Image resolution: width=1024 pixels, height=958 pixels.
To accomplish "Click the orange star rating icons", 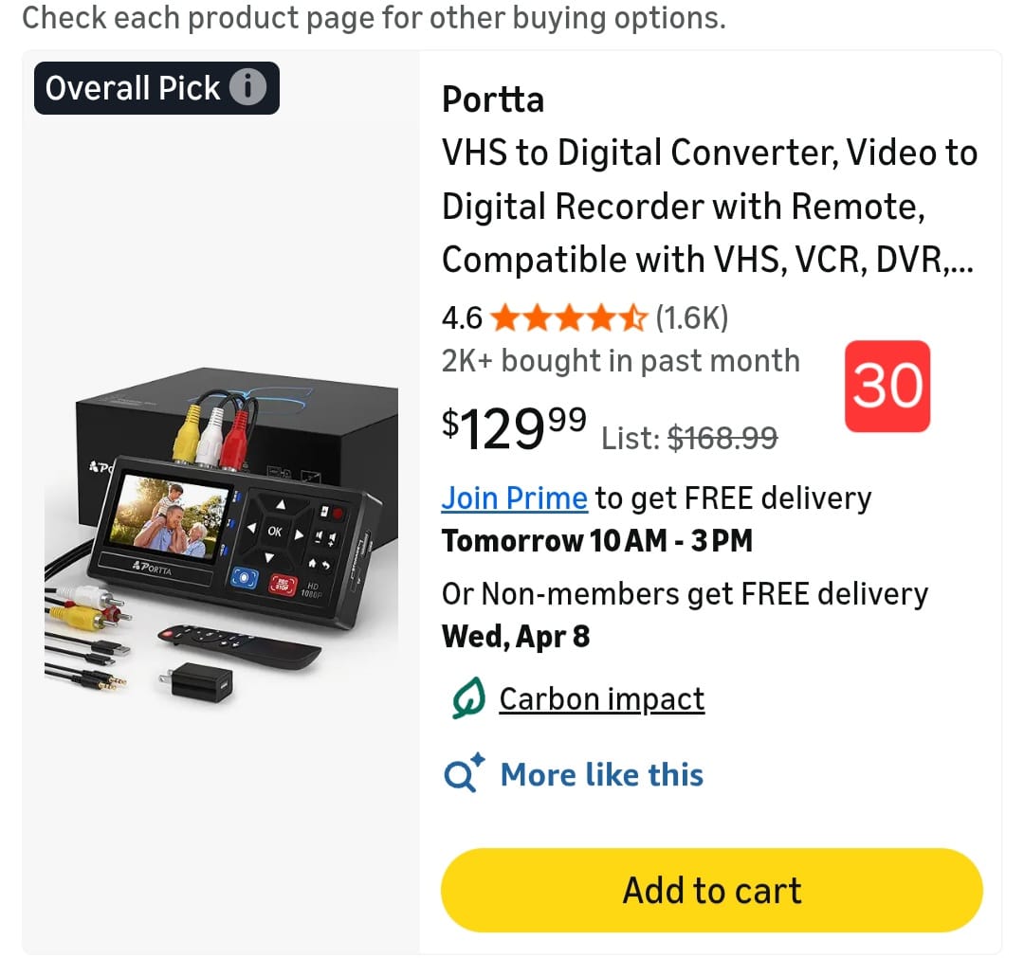I will coord(568,318).
